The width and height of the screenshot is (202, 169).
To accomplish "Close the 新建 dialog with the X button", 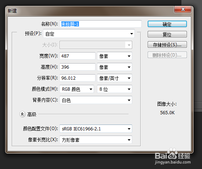I will [x=183, y=9].
